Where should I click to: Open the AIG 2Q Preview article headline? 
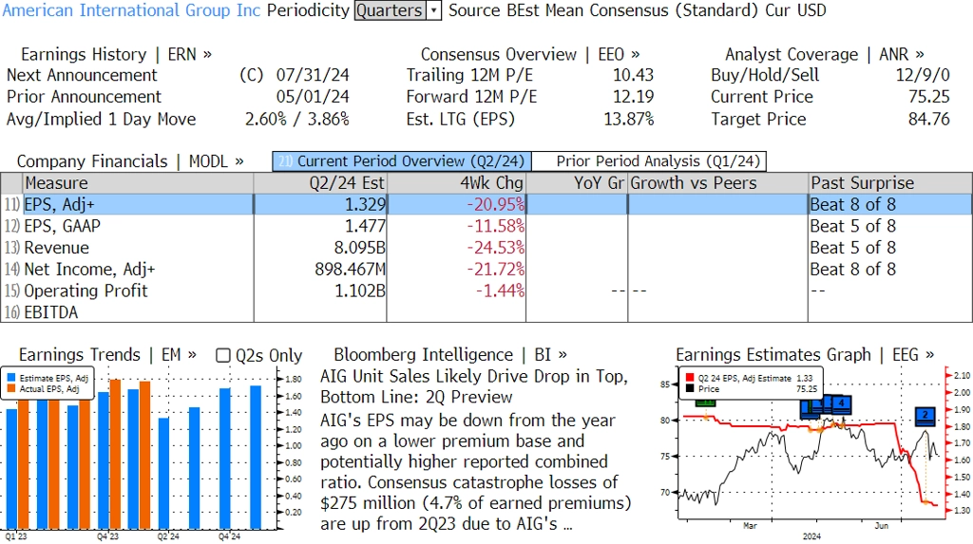tap(473, 386)
